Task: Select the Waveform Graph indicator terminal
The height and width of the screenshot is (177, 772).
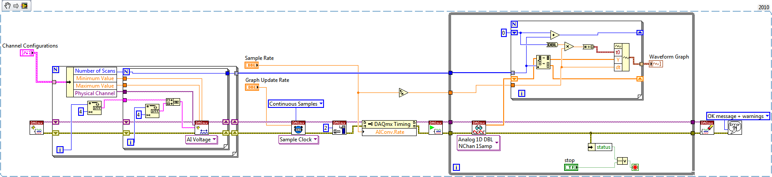Action: [x=655, y=64]
